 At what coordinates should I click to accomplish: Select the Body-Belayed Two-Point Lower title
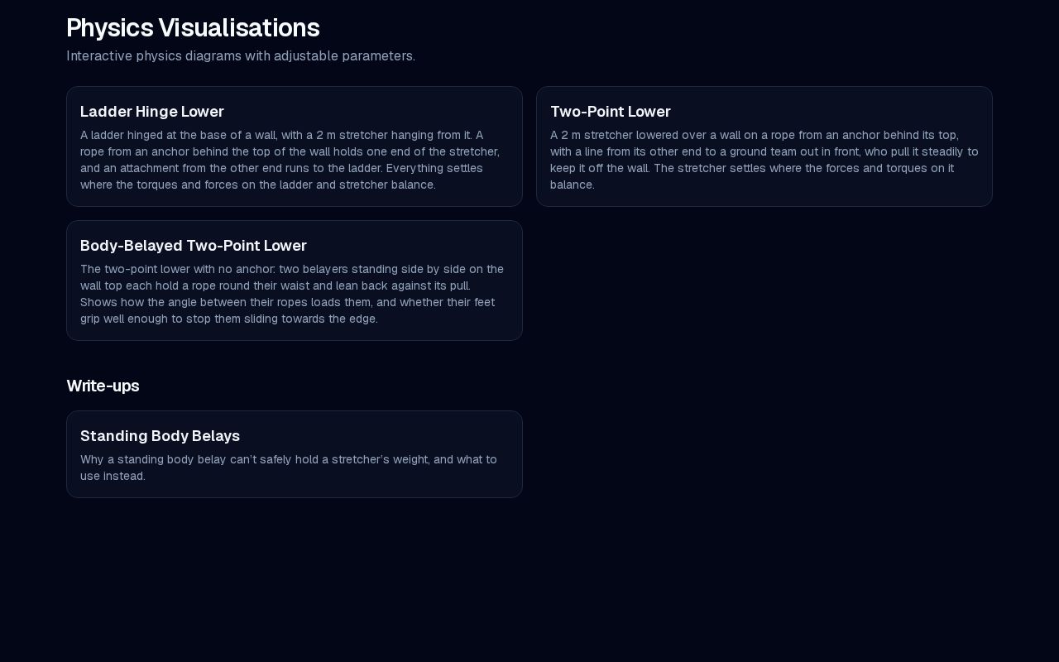194,246
